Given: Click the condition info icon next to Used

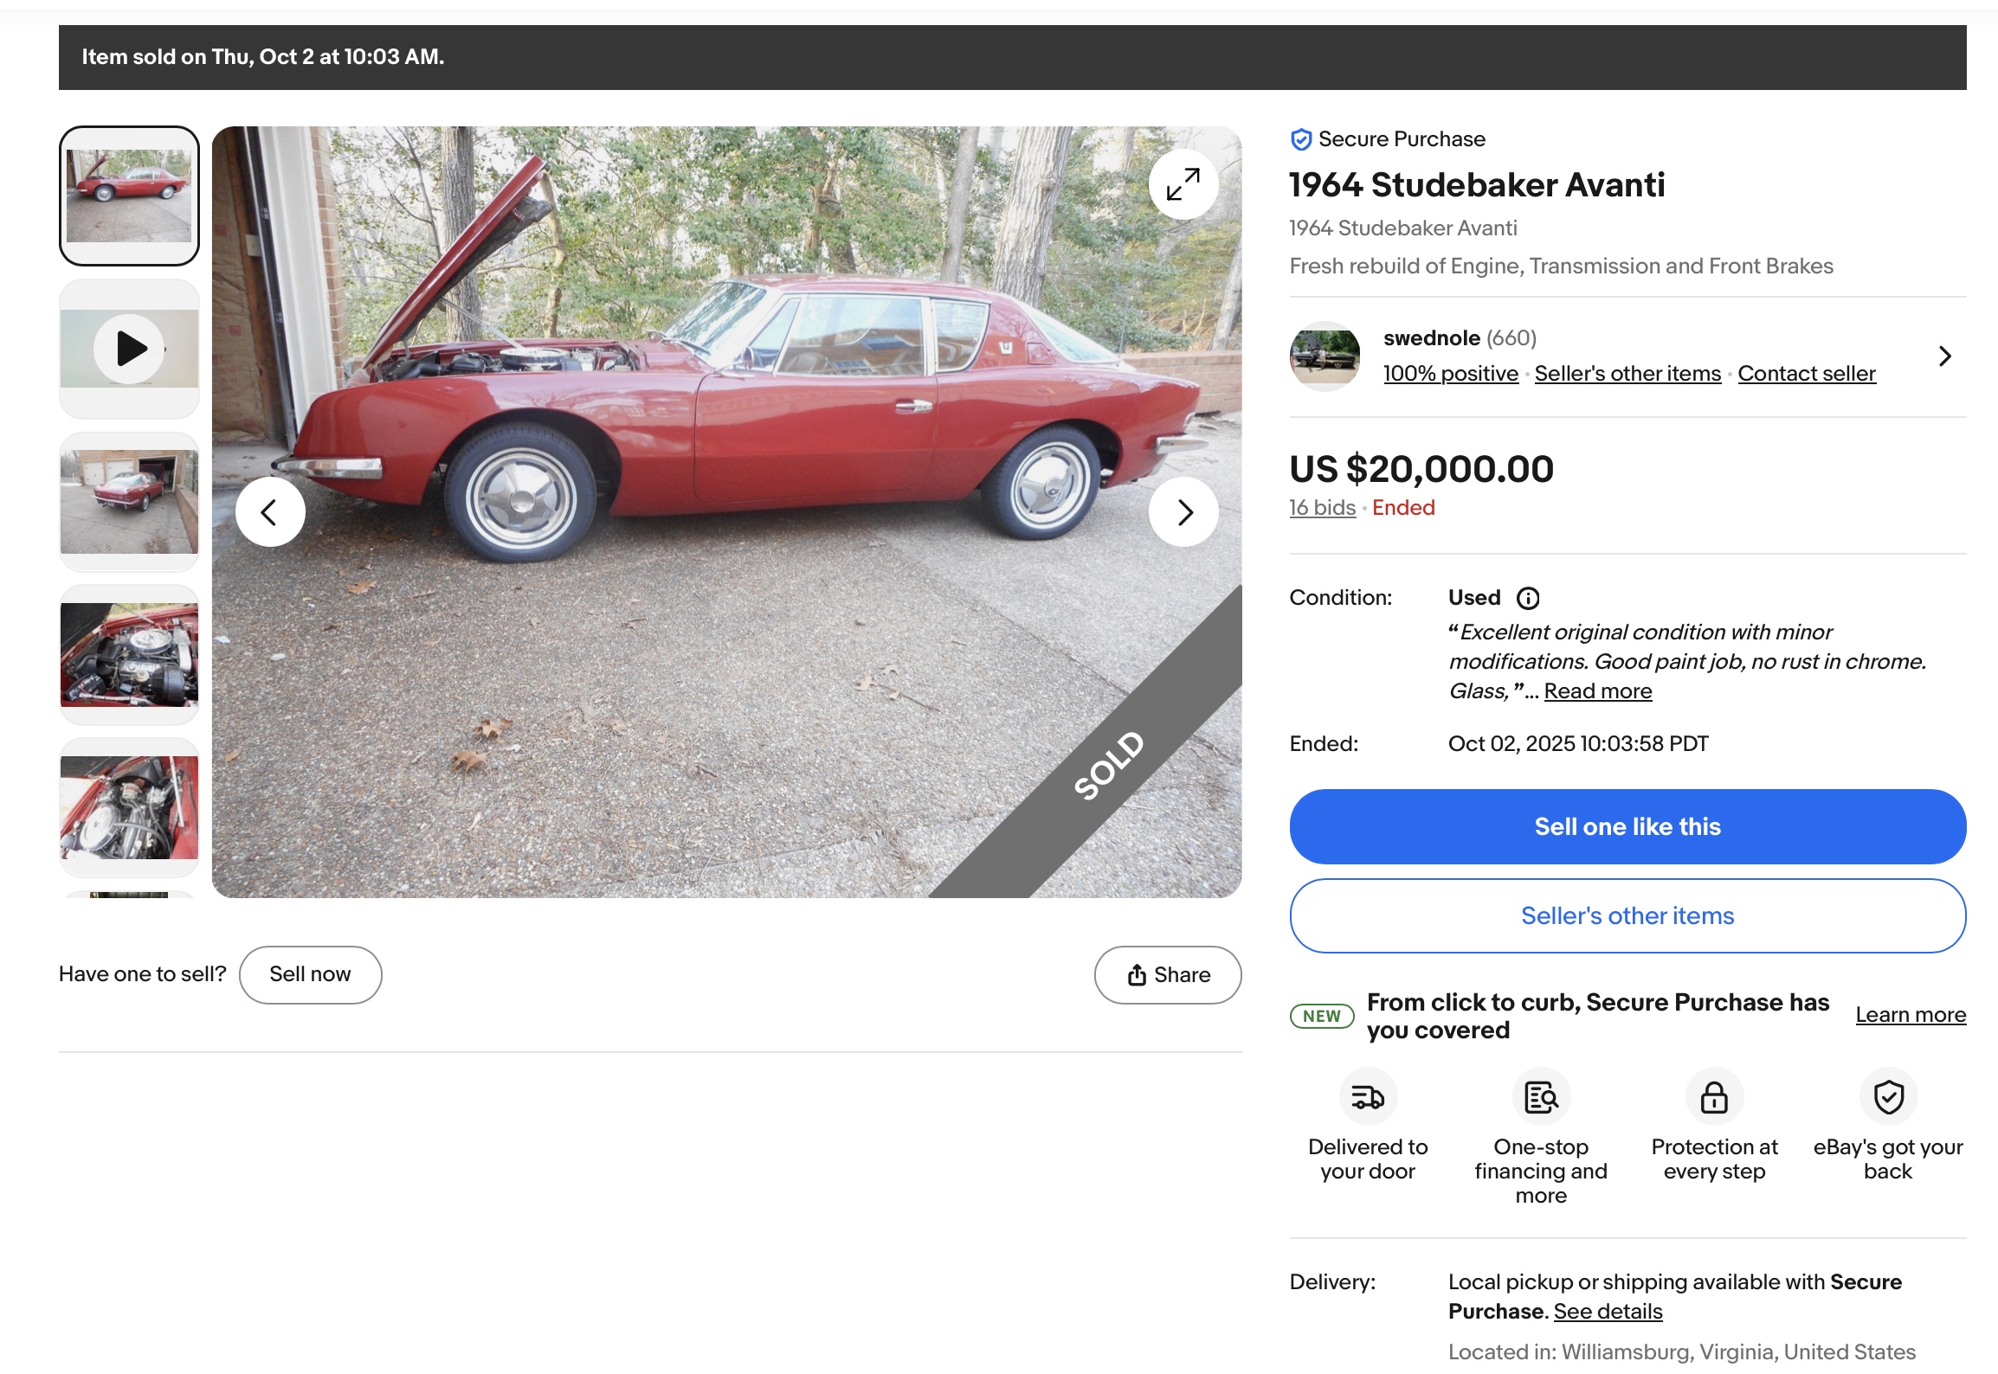Looking at the screenshot, I should click(1528, 598).
